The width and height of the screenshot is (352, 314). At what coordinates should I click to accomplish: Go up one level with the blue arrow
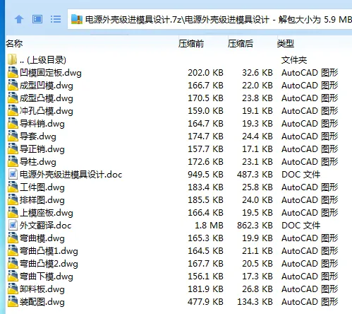pos(19,19)
